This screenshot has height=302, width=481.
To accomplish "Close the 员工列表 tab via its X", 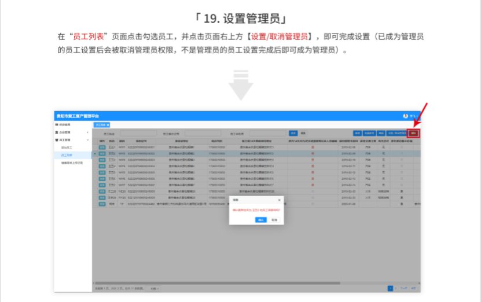I will [108, 125].
